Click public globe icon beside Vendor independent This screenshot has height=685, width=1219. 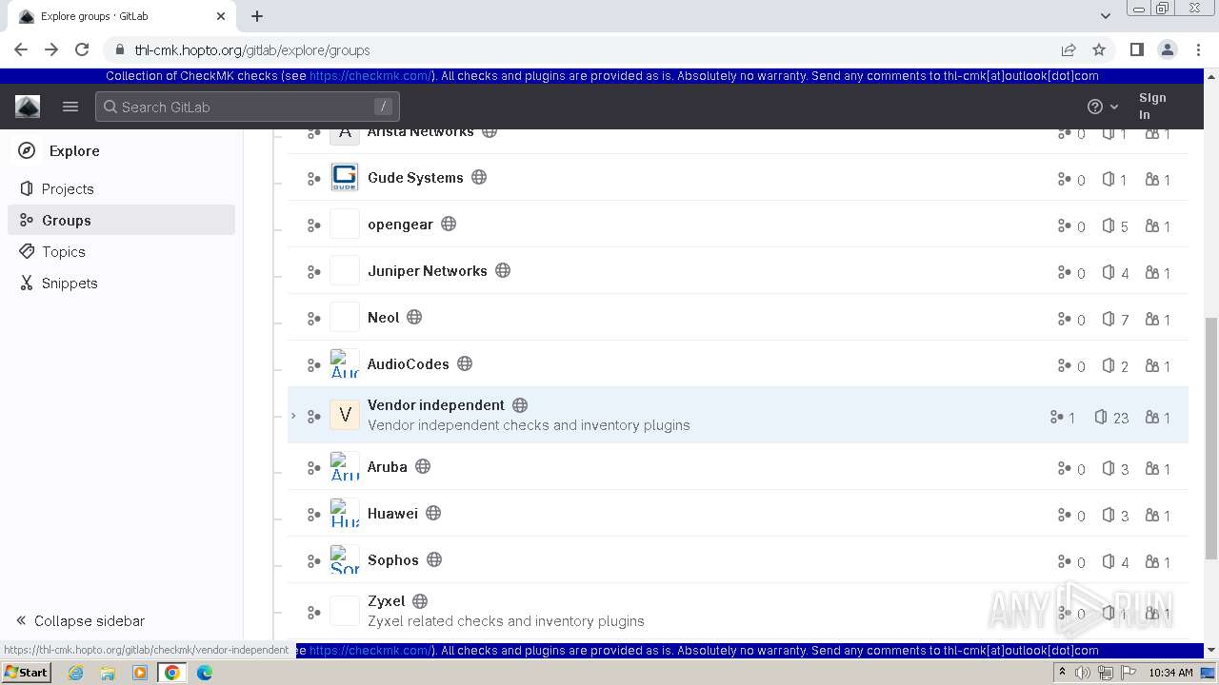[x=520, y=405]
